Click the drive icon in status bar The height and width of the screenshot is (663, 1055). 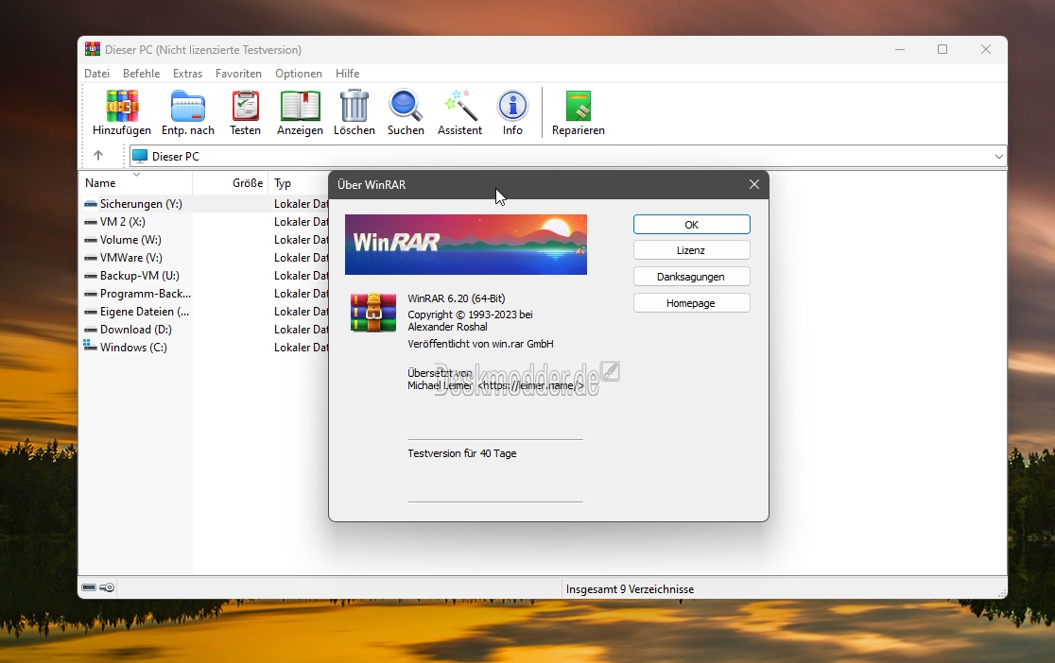point(89,587)
